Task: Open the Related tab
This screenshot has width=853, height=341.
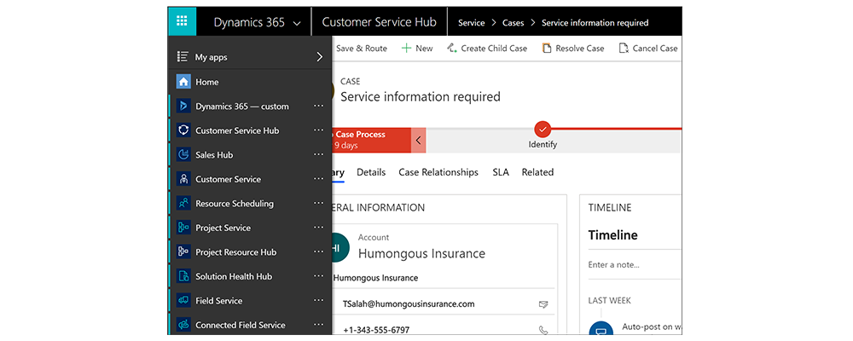Action: coord(537,172)
